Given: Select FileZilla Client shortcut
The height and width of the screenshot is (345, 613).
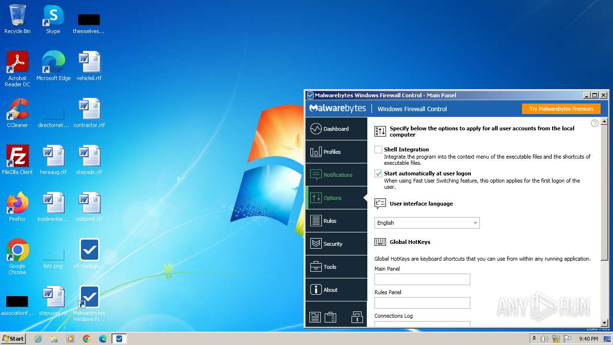Looking at the screenshot, I should (x=17, y=160).
